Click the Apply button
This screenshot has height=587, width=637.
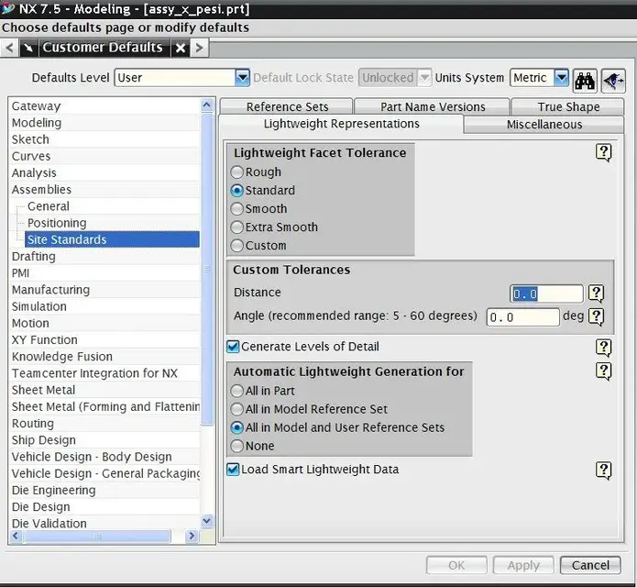(523, 565)
